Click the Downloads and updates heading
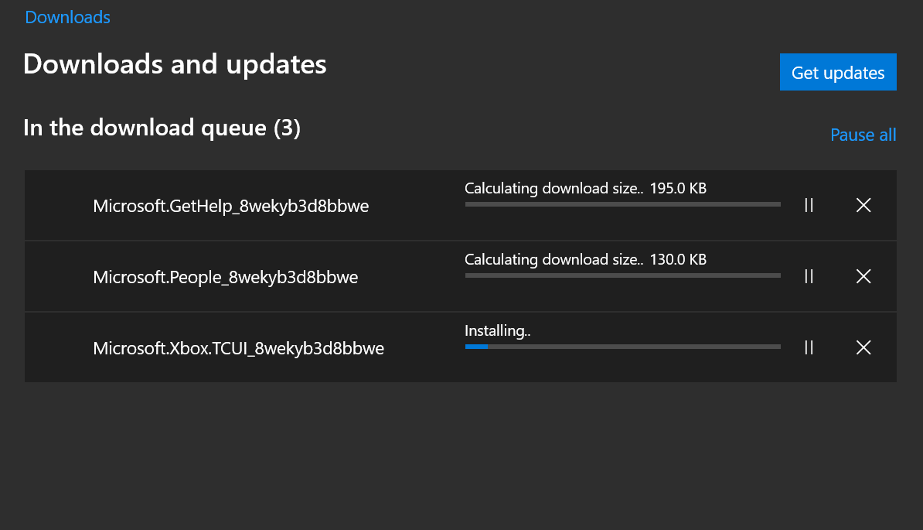923x530 pixels. (175, 63)
